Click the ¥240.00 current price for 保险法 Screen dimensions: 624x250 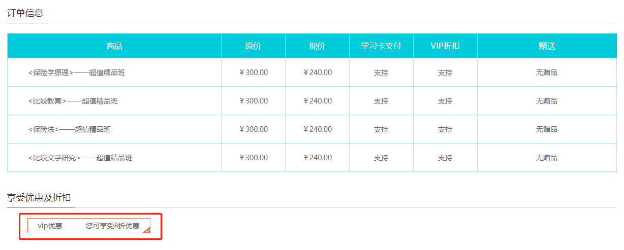tap(317, 129)
